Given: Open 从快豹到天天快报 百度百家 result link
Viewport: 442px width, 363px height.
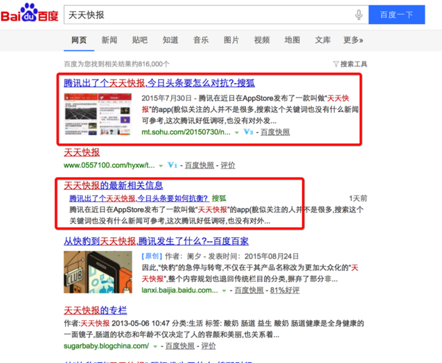Looking at the screenshot, I should tap(156, 241).
